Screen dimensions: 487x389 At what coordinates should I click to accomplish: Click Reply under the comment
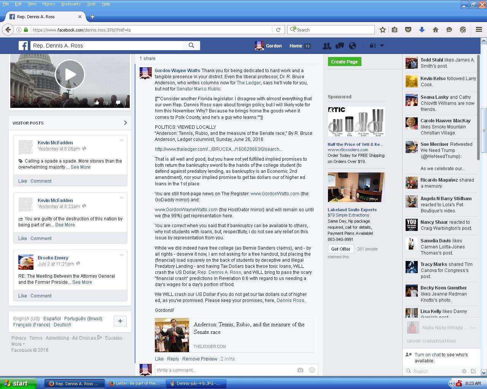click(173, 359)
